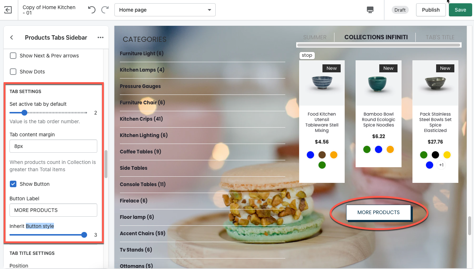The image size is (474, 269).
Task: Save the theme changes
Action: tap(460, 10)
